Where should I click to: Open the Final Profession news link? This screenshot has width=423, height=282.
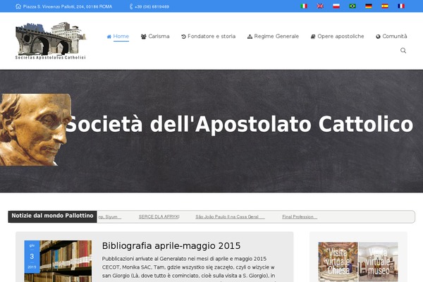(x=300, y=216)
